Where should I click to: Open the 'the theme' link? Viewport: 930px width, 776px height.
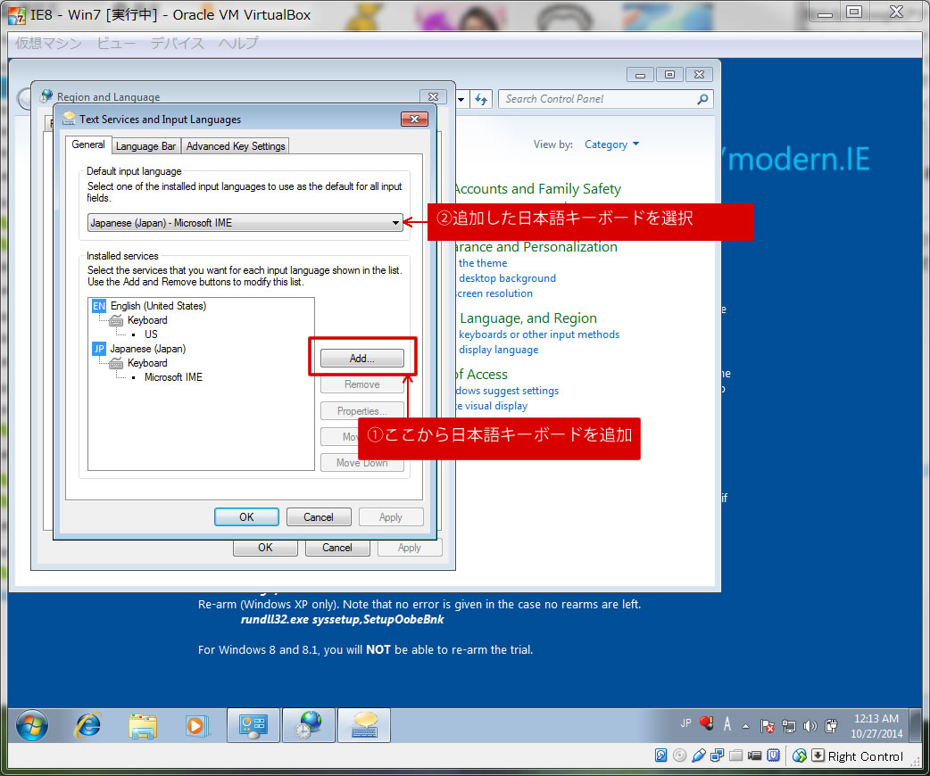click(483, 262)
